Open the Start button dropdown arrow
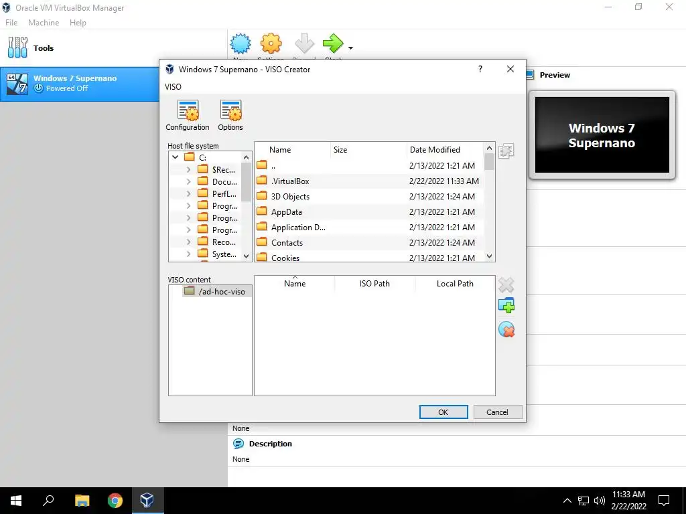 point(350,48)
